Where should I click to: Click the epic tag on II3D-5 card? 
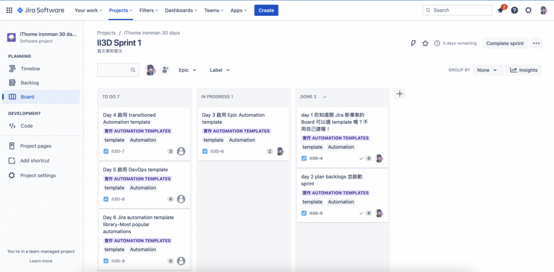[x=335, y=193]
